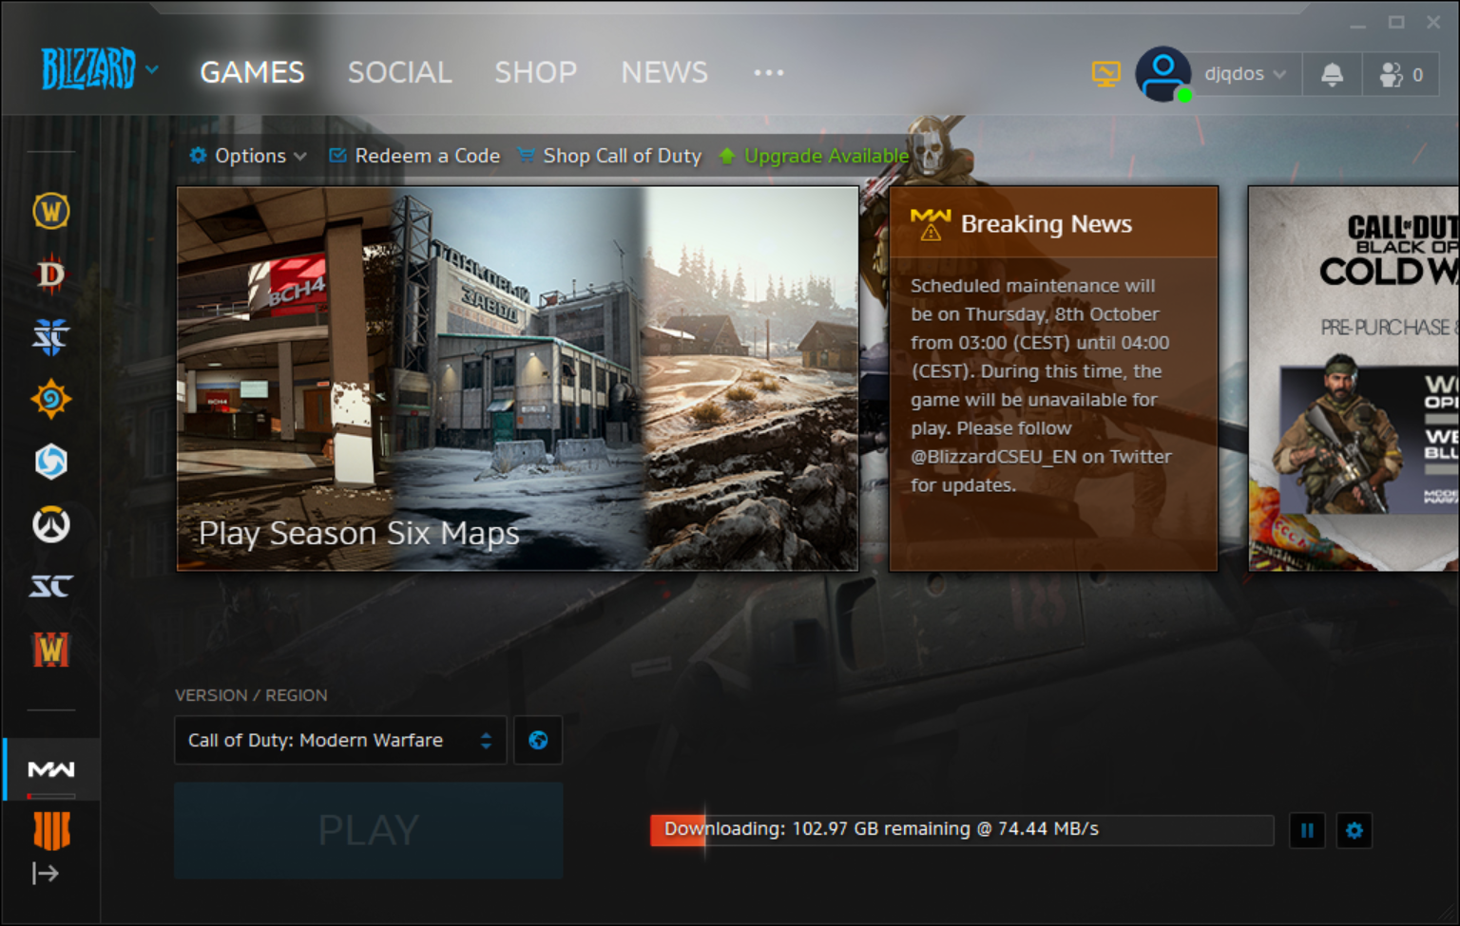Image resolution: width=1460 pixels, height=926 pixels.
Task: Open Hearthstone from the sidebar
Action: coord(51,400)
